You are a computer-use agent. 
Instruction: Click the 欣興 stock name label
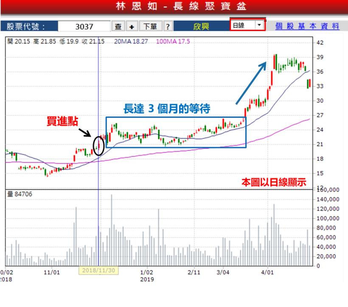pyautogui.click(x=201, y=26)
